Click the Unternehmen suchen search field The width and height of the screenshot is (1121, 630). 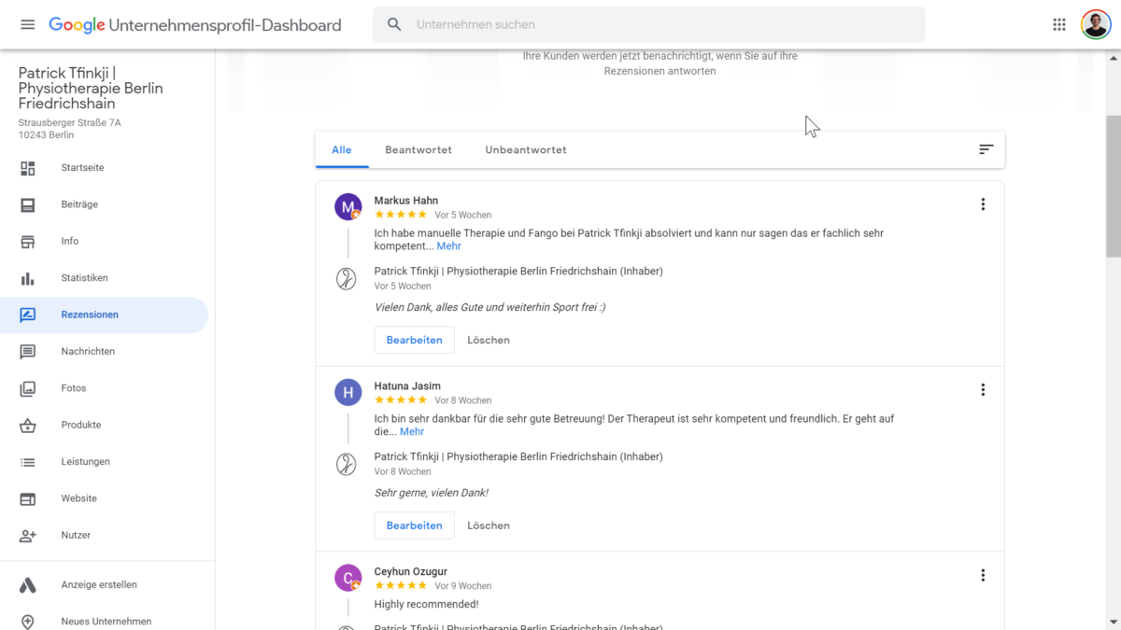tap(648, 25)
